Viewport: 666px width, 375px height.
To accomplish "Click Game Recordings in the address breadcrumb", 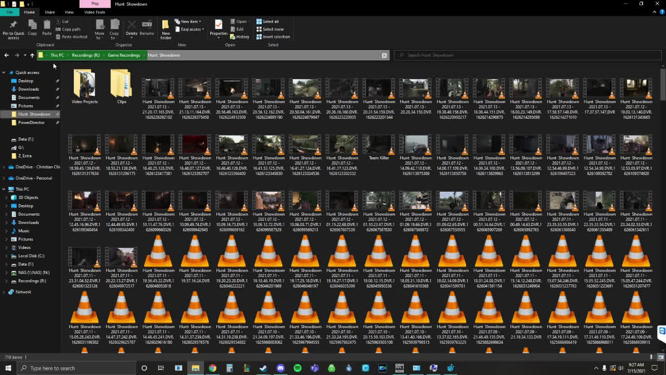I will click(x=124, y=55).
